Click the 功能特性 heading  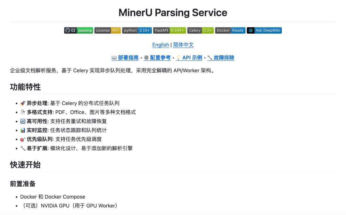25,87
